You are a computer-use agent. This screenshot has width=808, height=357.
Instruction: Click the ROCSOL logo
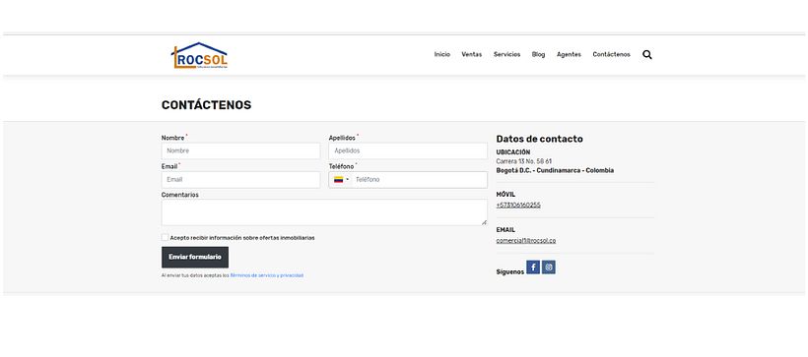(x=199, y=55)
